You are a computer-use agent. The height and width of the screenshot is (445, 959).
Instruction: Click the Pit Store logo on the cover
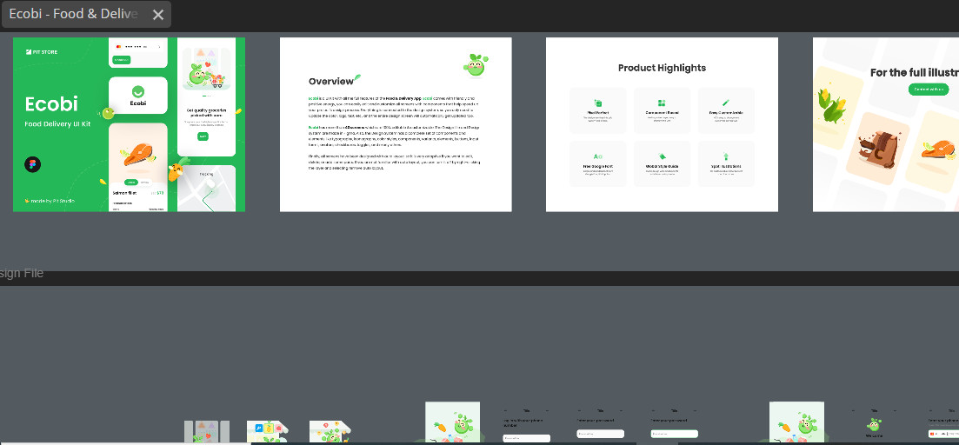coord(42,52)
